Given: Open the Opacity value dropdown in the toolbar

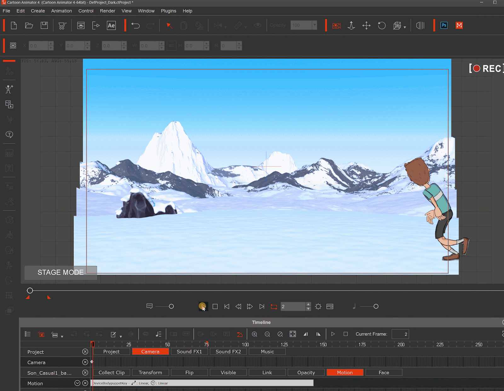Looking at the screenshot, I should click(x=314, y=25).
